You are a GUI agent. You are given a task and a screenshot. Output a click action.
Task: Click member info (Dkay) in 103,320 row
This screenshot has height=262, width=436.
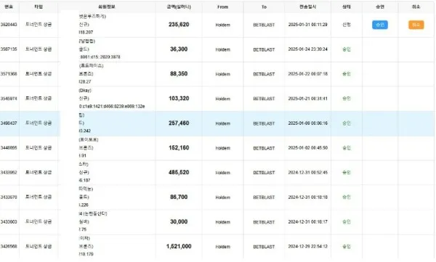[85, 91]
